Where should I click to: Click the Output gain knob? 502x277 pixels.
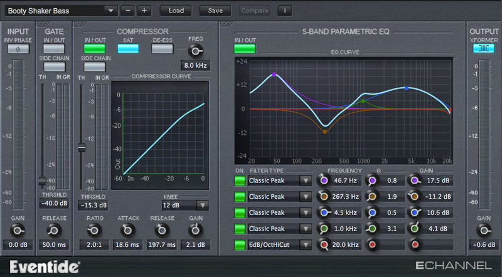pos(483,230)
